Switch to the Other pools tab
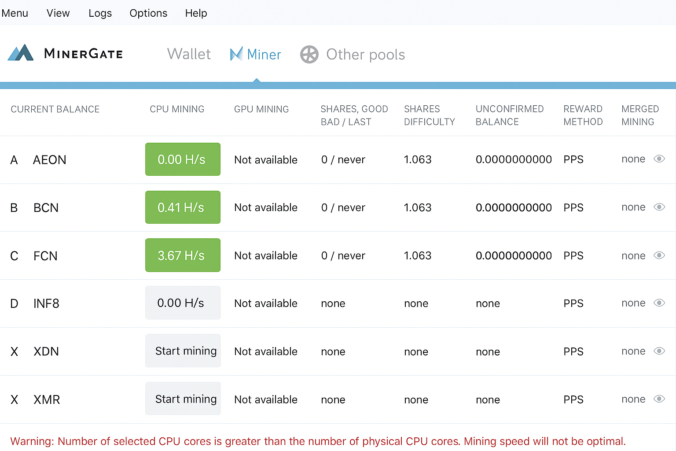 pyautogui.click(x=353, y=55)
